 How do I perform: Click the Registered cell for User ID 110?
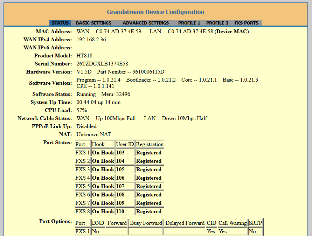149,211
